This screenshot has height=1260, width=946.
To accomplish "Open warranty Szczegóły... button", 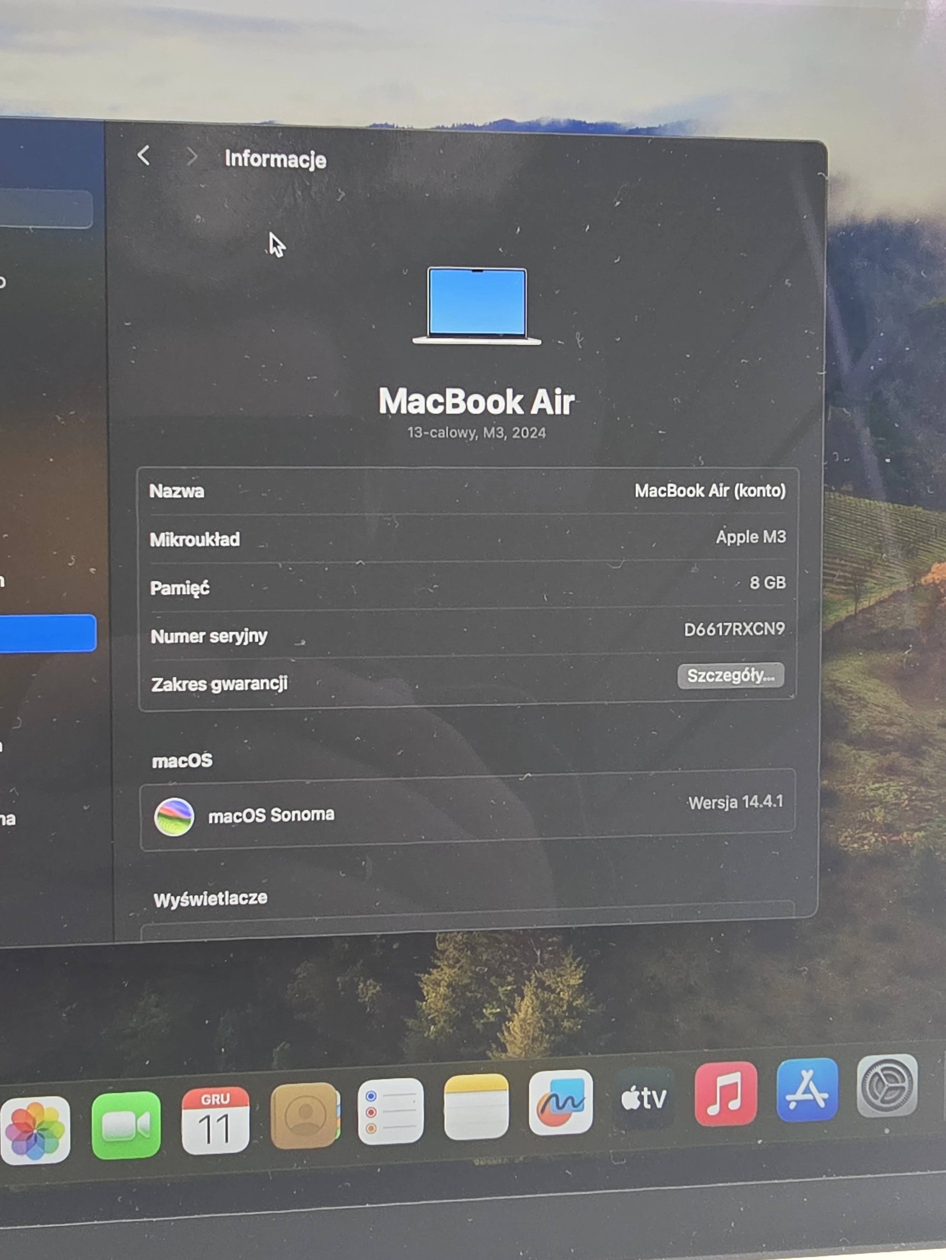I will (x=731, y=675).
